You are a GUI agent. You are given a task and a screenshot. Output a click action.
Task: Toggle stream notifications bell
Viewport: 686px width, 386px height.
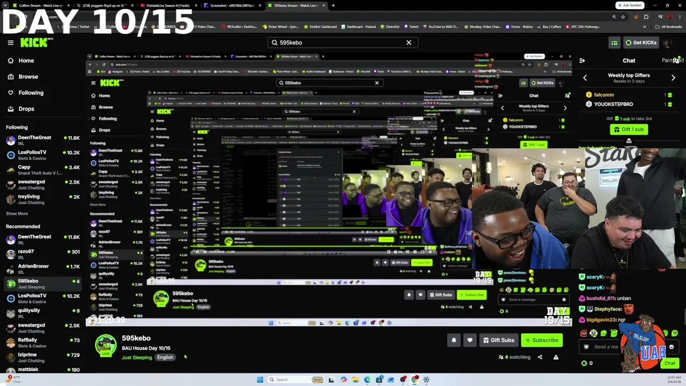454,340
